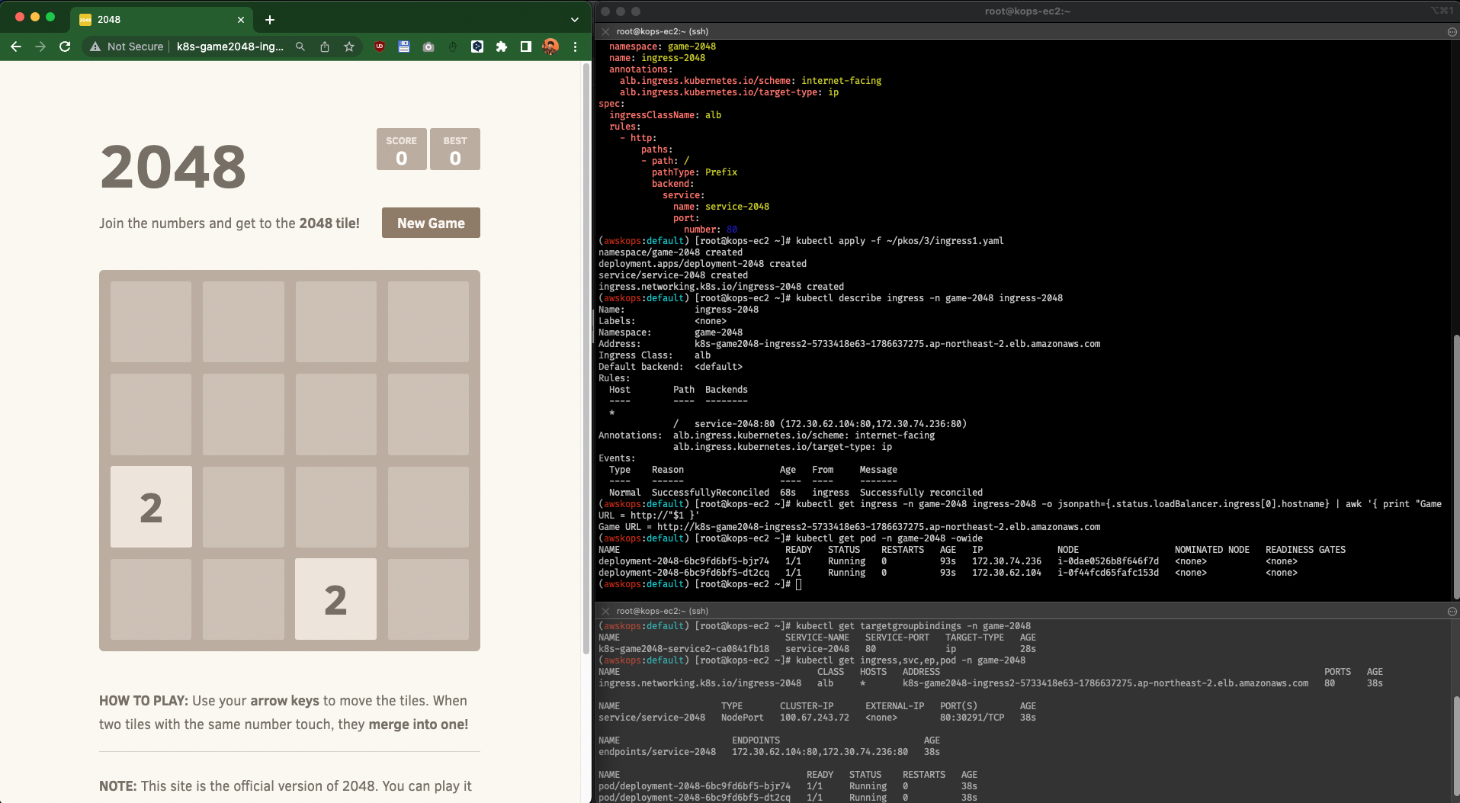
Task: Click node ID i-0dae0526b8f646f7d
Action: coord(1108,561)
